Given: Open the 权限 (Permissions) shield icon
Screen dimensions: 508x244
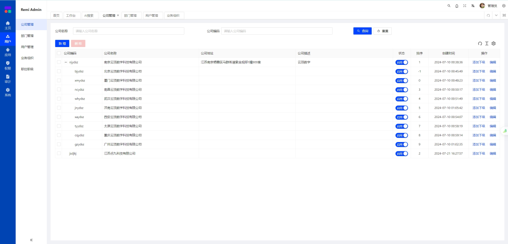Looking at the screenshot, I should (8, 65).
